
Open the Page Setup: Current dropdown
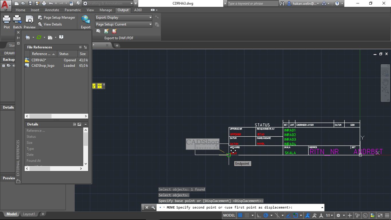click(x=124, y=24)
